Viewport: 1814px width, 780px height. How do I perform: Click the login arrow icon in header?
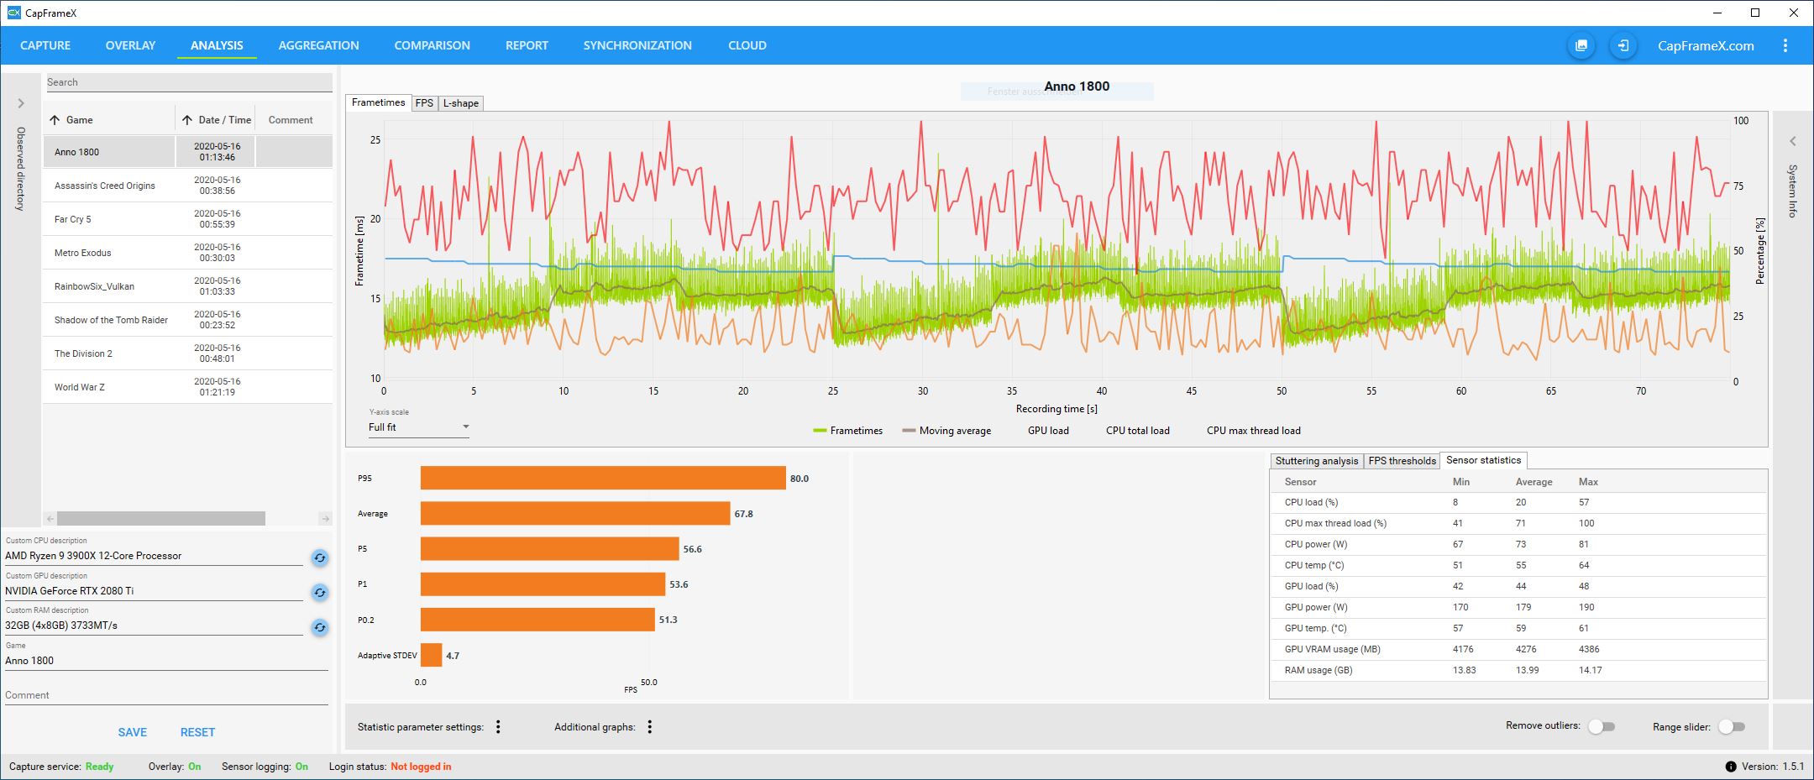click(1623, 45)
